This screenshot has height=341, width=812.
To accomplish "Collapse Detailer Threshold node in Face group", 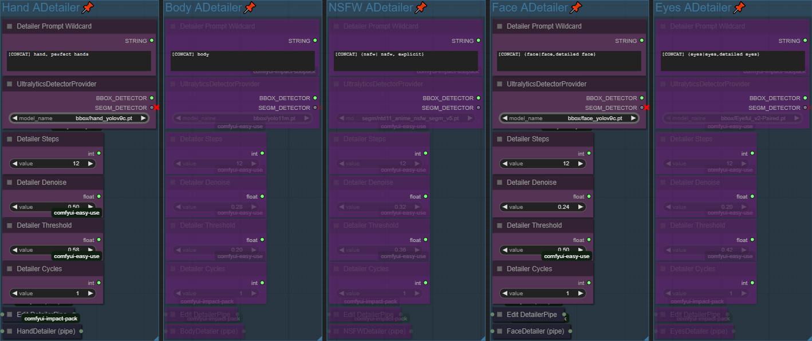I will coord(499,225).
